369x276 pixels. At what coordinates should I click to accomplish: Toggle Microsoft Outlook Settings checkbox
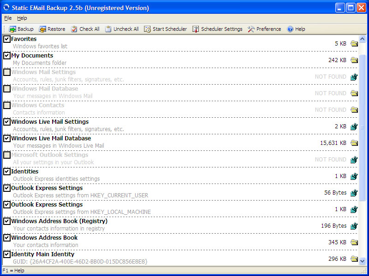click(x=7, y=155)
